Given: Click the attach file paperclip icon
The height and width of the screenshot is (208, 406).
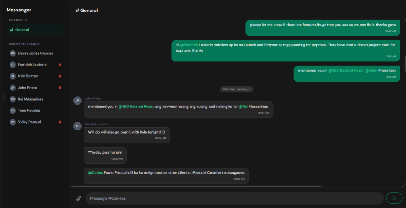Looking at the screenshot, I should point(79,198).
